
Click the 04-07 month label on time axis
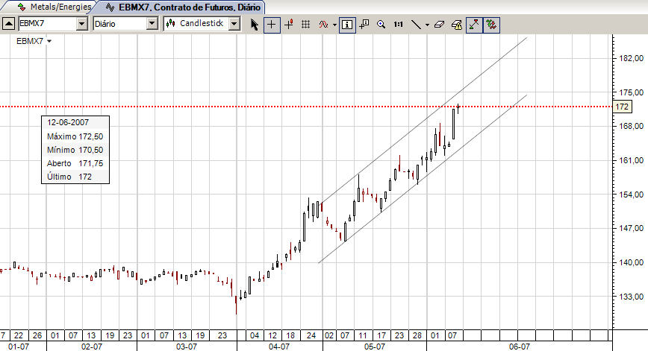click(x=279, y=347)
